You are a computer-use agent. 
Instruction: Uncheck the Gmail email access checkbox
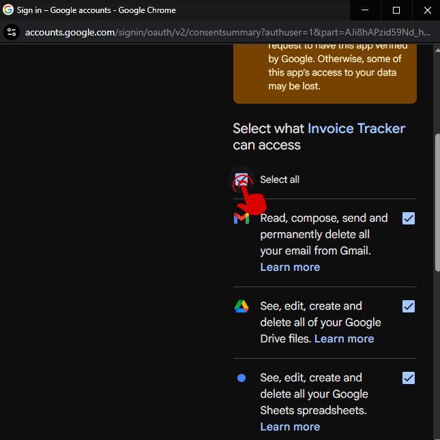tap(409, 218)
